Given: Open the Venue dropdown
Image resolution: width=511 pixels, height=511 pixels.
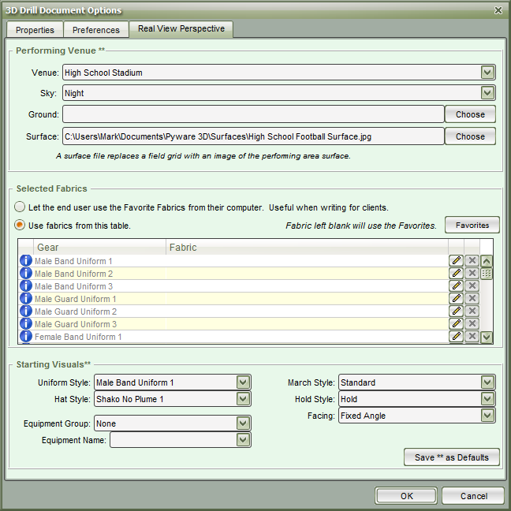Looking at the screenshot, I should 487,72.
